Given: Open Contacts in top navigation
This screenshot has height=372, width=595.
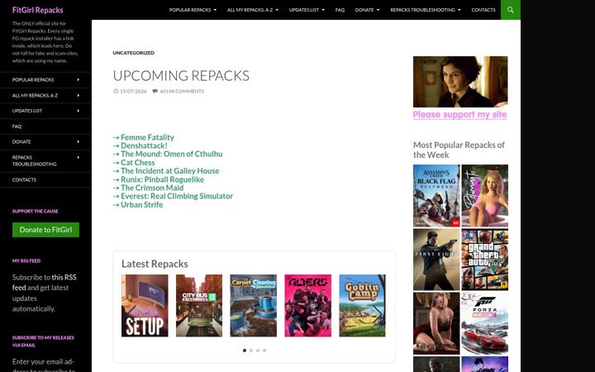Looking at the screenshot, I should click(483, 10).
